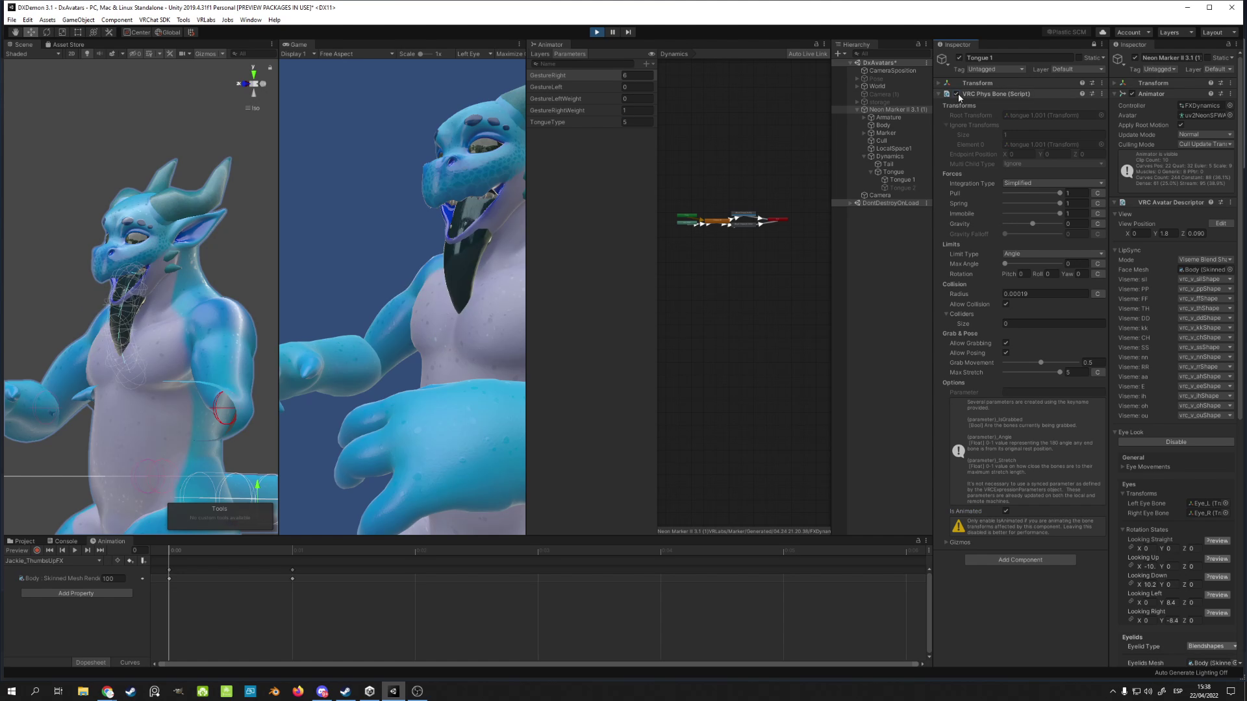Lock the Tongue 1 Inspector with the padlock
This screenshot has width=1247, height=701.
(1094, 44)
